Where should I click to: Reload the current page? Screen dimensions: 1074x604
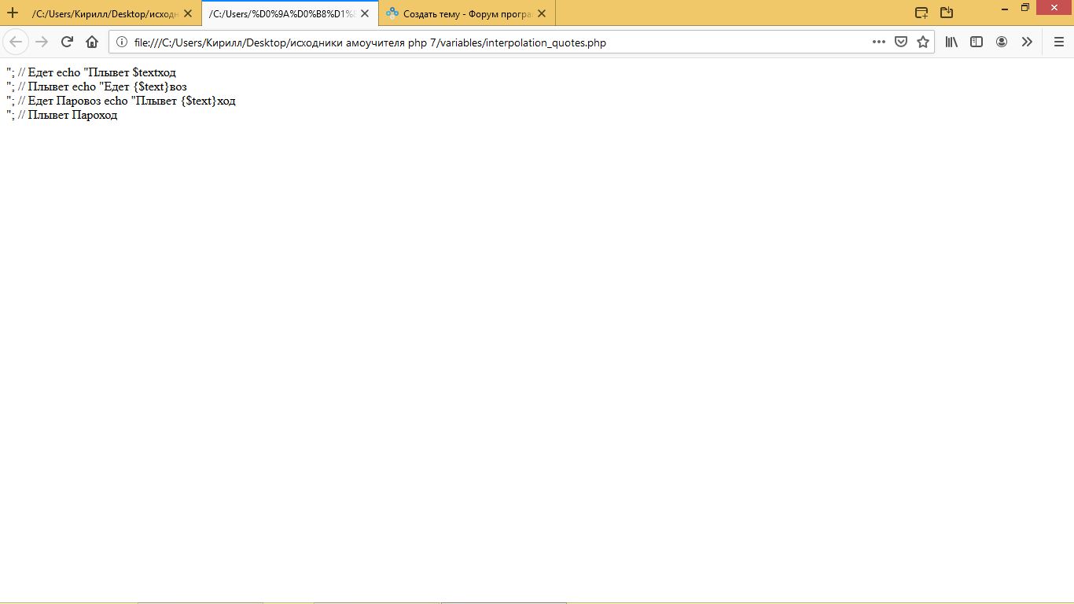(x=67, y=42)
